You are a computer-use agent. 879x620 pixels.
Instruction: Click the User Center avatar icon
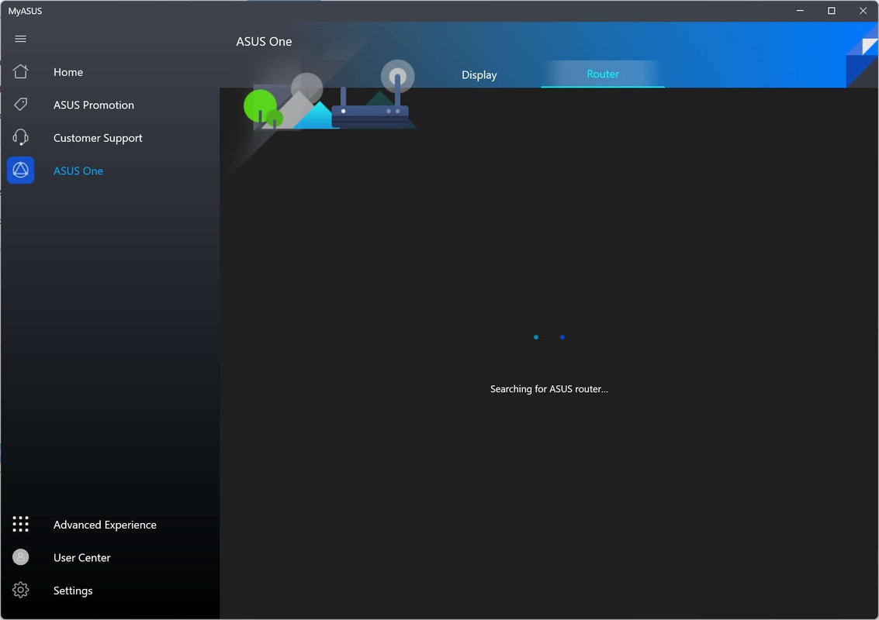pos(21,557)
